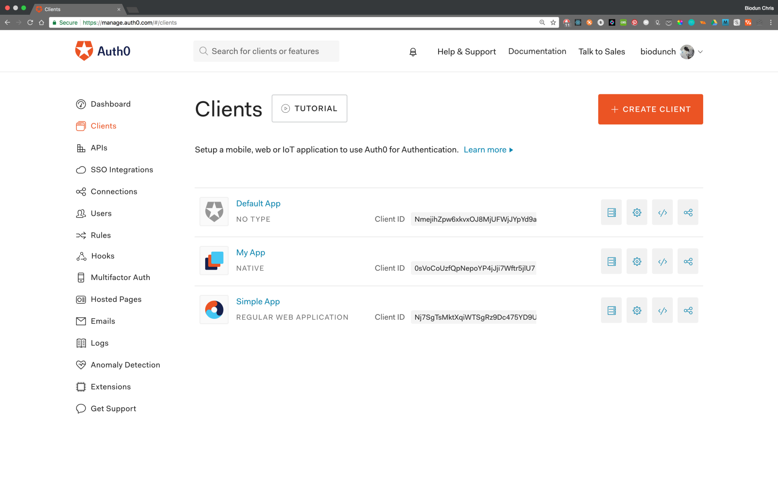Open Help & Support link
Image resolution: width=778 pixels, height=486 pixels.
[467, 52]
